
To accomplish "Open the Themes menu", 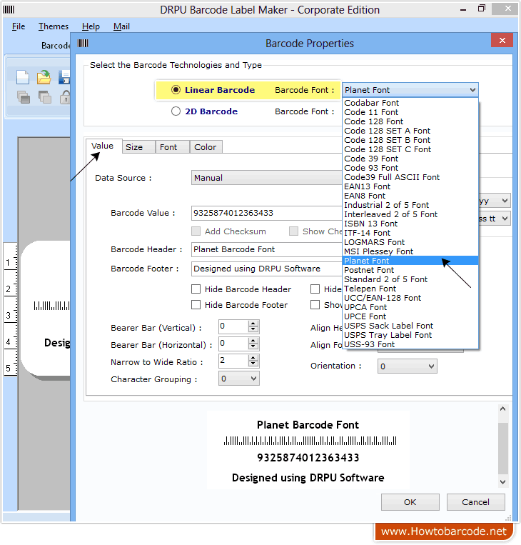I will pos(54,26).
